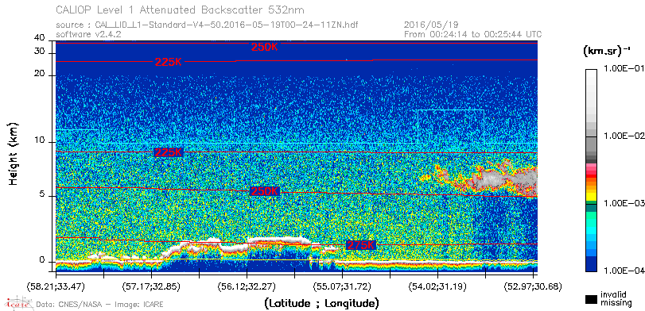Click the plot title 'CALIOP Level 1 Attenuated Backscatter 532nm'

point(181,10)
